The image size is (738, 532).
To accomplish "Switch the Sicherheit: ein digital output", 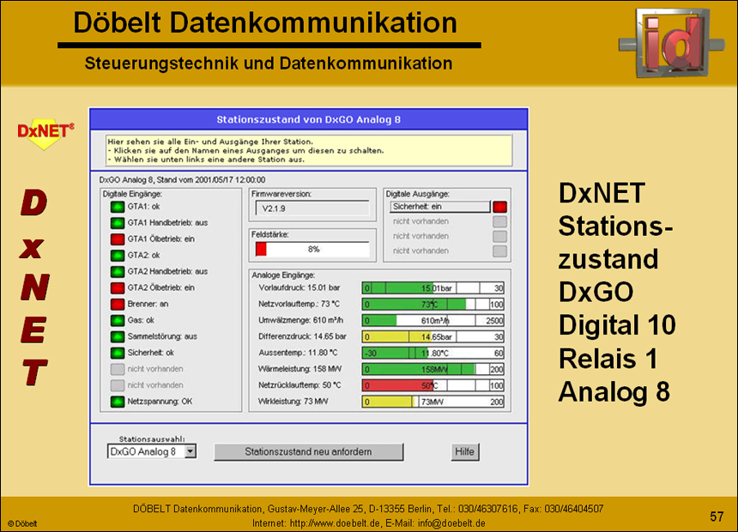I will point(441,206).
